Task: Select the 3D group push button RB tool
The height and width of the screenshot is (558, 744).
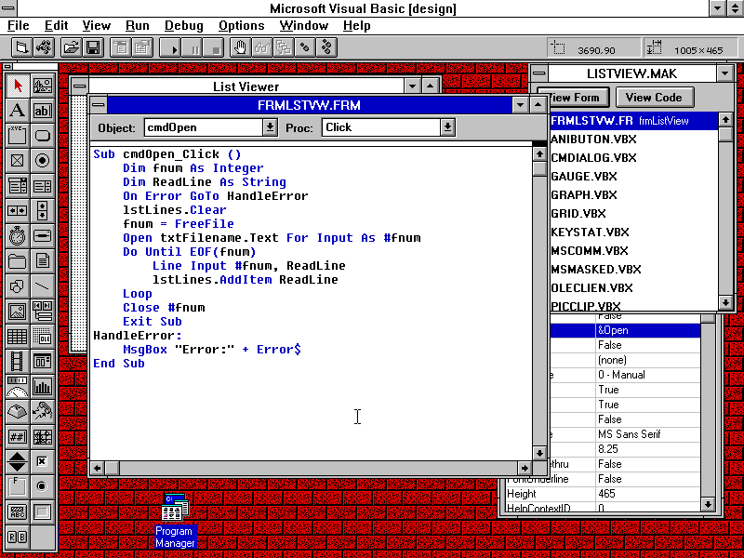Action: point(18,537)
